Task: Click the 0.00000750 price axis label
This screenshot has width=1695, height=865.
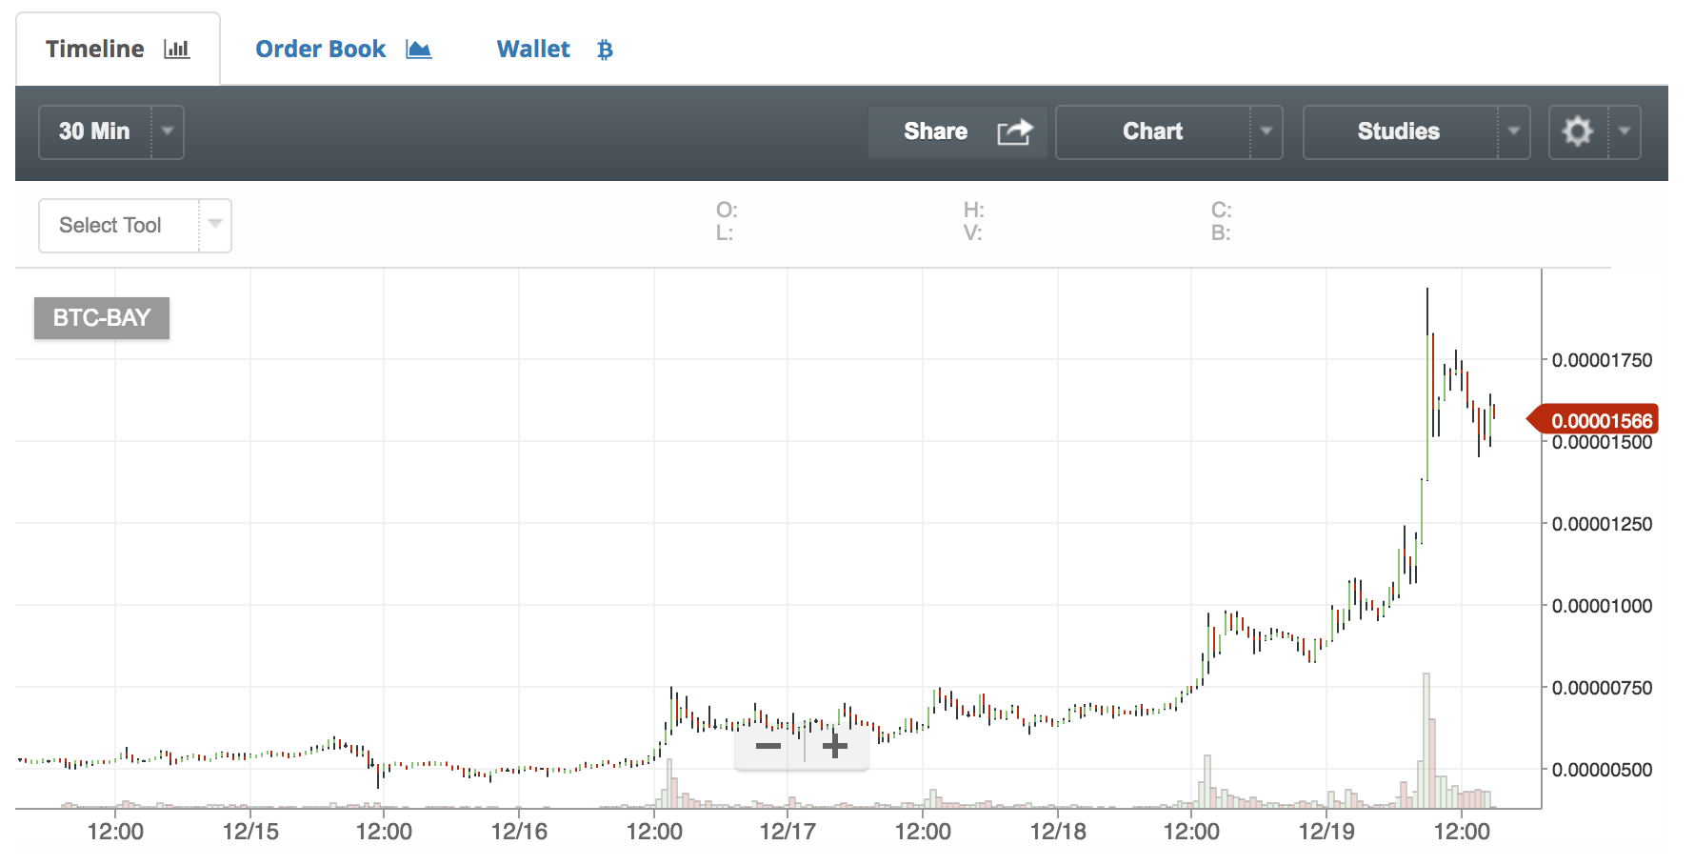Action: tap(1602, 688)
